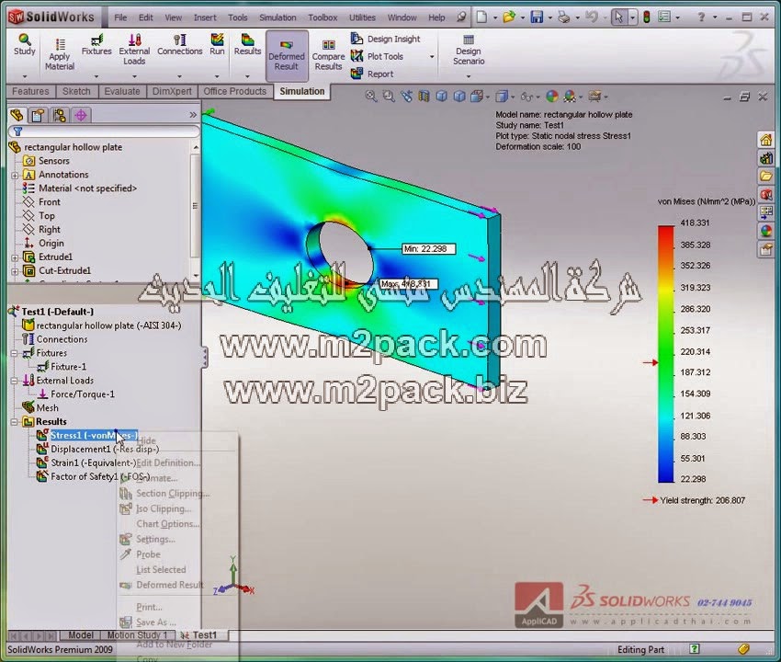781x662 pixels.
Task: Expand the Extrude1 feature node
Action: click(x=15, y=257)
